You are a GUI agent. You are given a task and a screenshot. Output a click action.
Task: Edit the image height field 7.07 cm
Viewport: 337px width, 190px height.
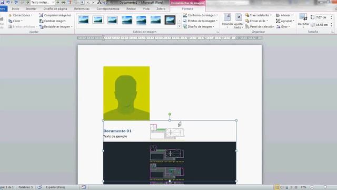point(322,17)
